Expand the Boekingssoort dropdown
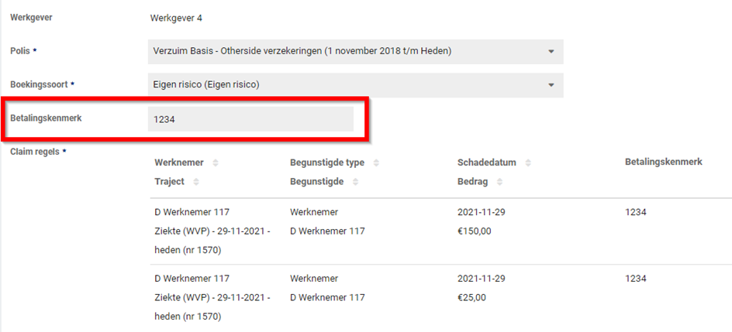Viewport: 732px width, 332px height. point(551,85)
